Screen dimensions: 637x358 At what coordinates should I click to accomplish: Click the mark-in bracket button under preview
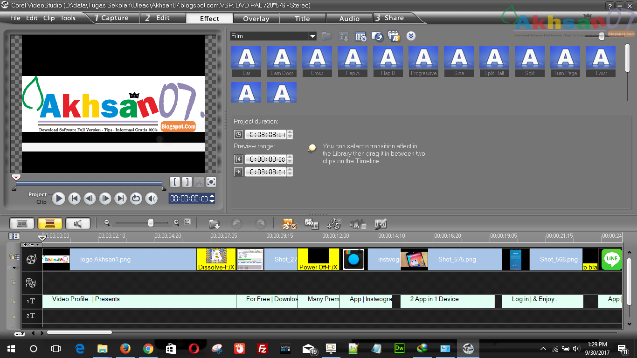coord(175,182)
